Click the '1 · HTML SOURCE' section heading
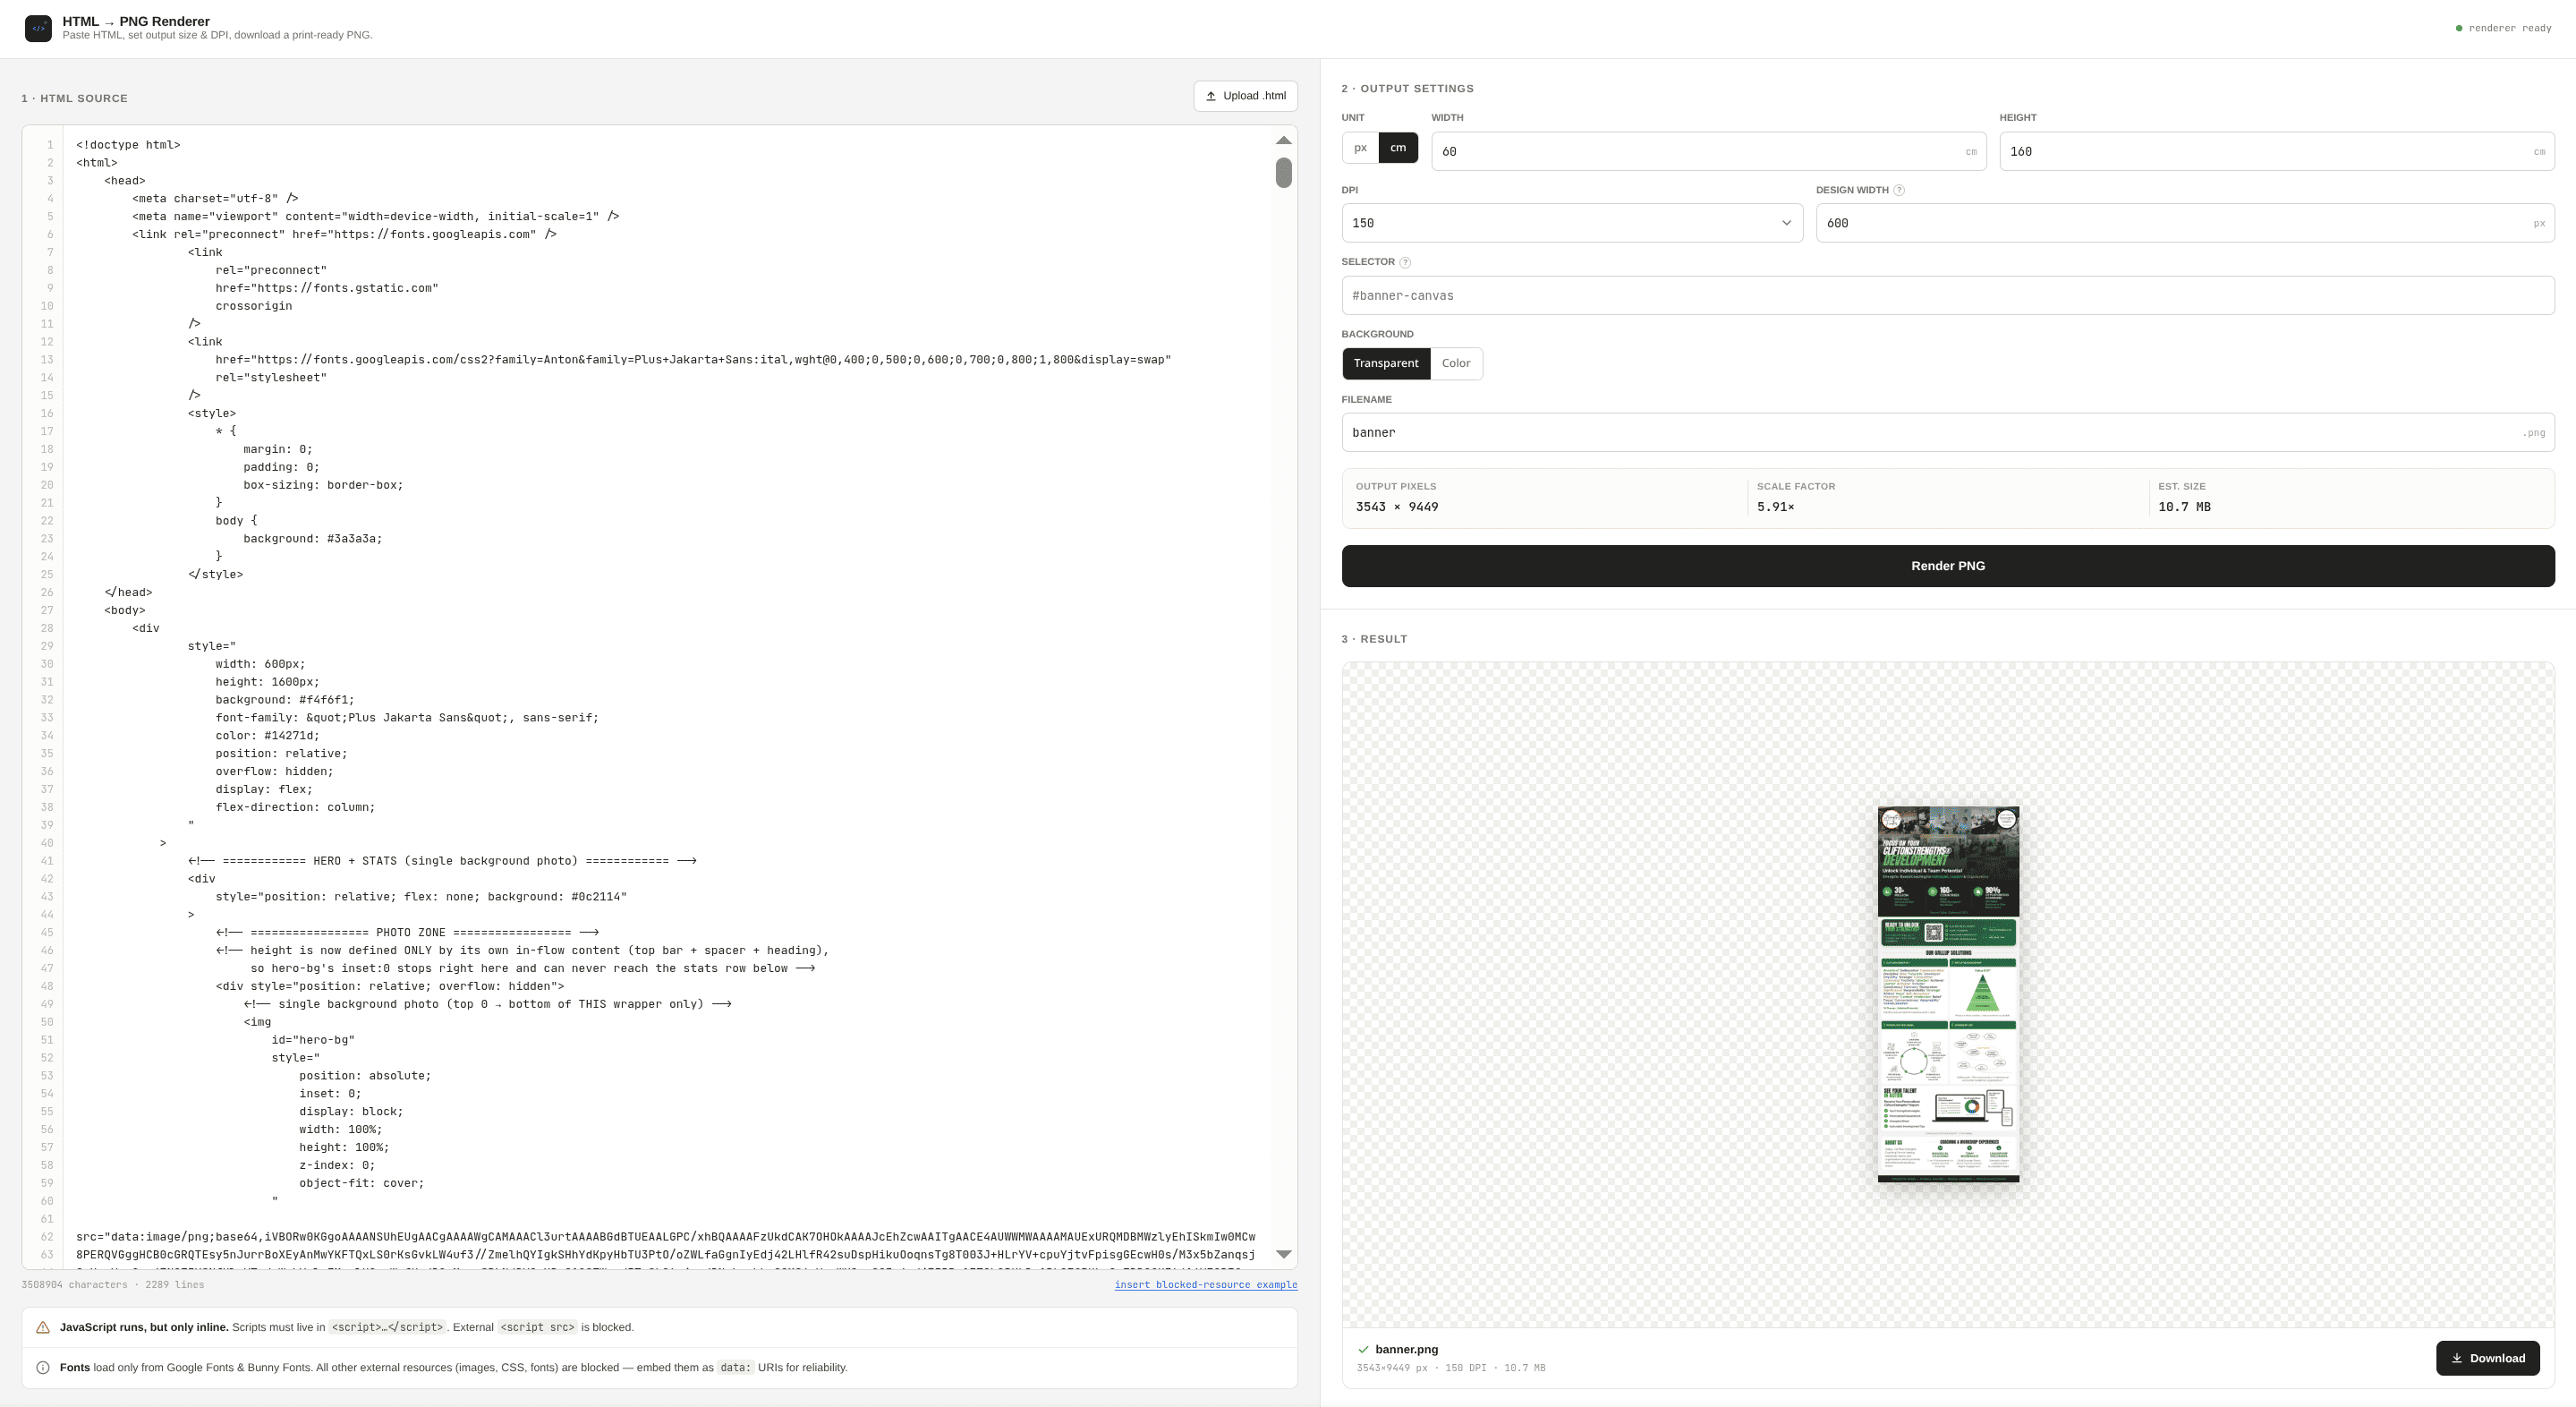The width and height of the screenshot is (2576, 1407). click(74, 99)
